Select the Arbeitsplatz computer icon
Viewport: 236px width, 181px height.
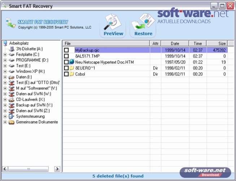(x=5, y=43)
